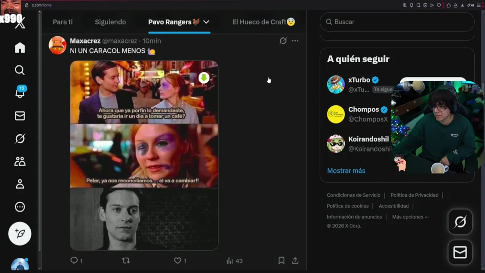This screenshot has width=485, height=273.
Task: Open the Spider-Man meme image
Action: 144,155
